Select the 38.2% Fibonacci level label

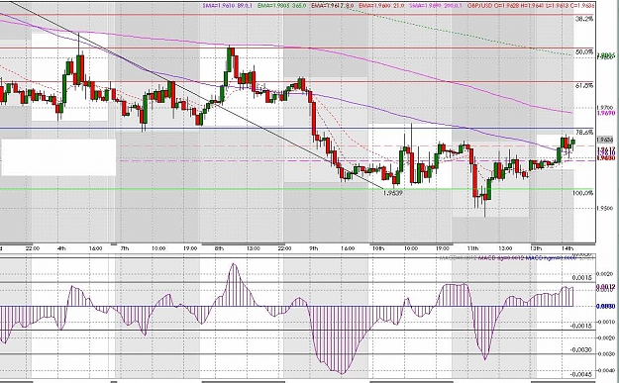pos(584,19)
